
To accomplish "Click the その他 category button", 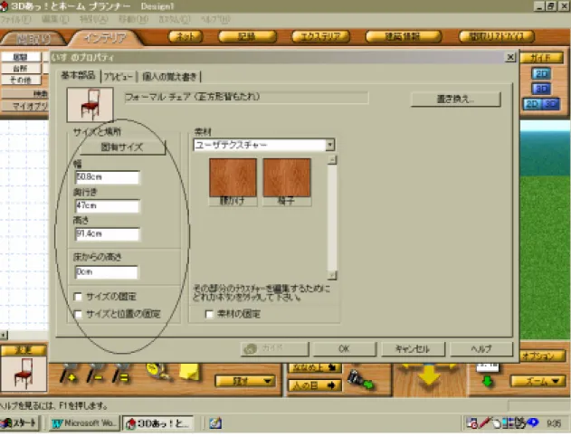I will click(21, 80).
